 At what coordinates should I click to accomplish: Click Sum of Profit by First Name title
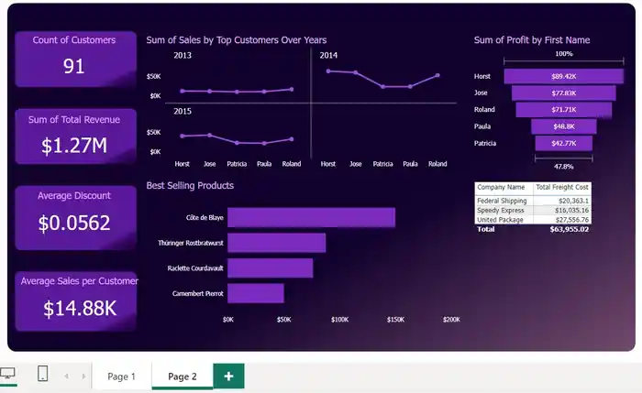pos(532,40)
